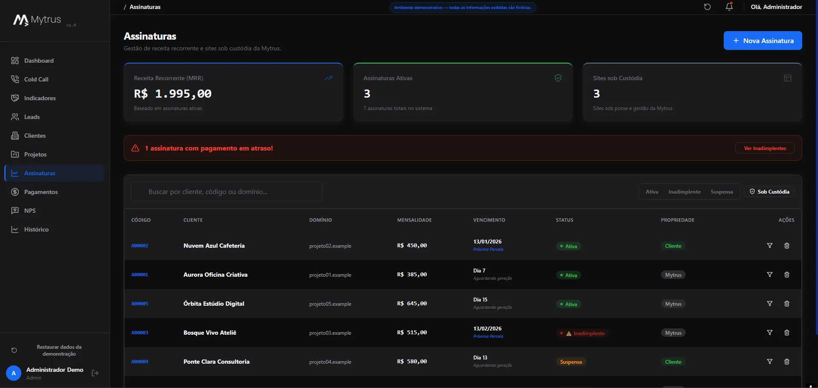The height and width of the screenshot is (388, 818).
Task: Click layout icon on Sites sob Custódia card
Action: tap(788, 78)
